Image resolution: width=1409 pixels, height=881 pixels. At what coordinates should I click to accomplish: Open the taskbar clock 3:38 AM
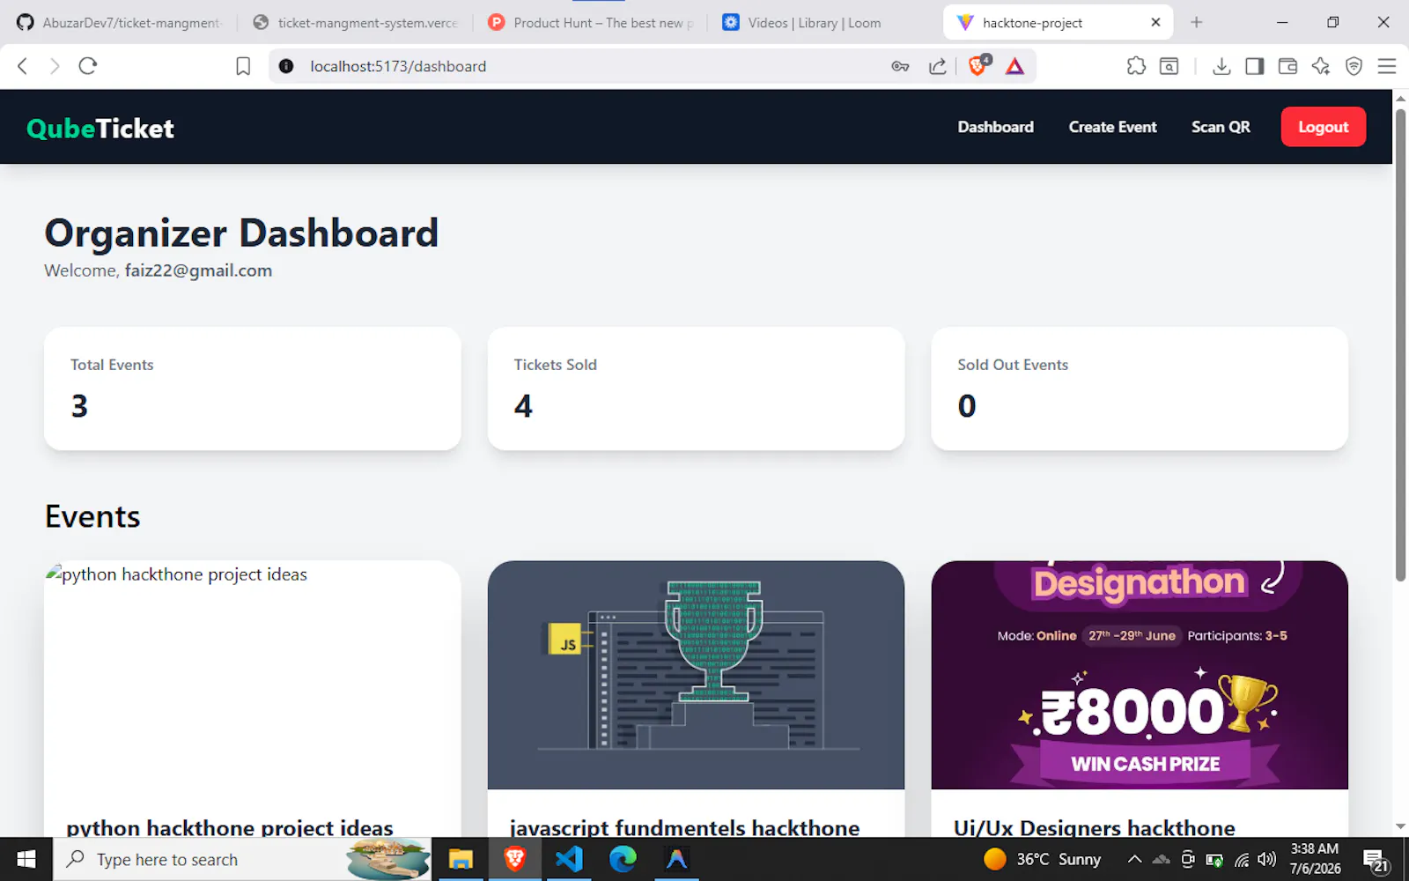(1315, 859)
